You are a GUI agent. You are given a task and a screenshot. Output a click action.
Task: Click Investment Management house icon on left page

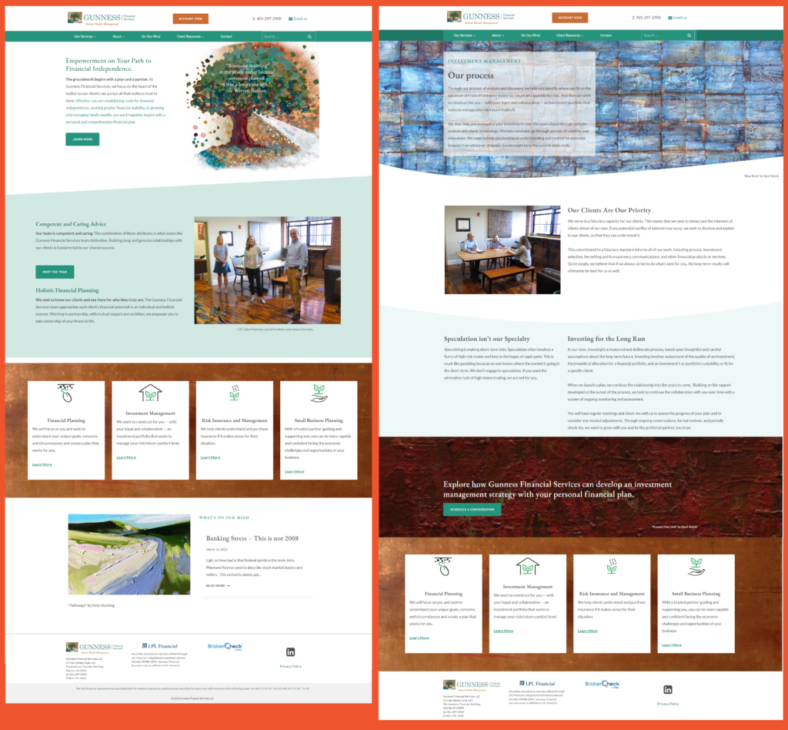click(x=150, y=393)
